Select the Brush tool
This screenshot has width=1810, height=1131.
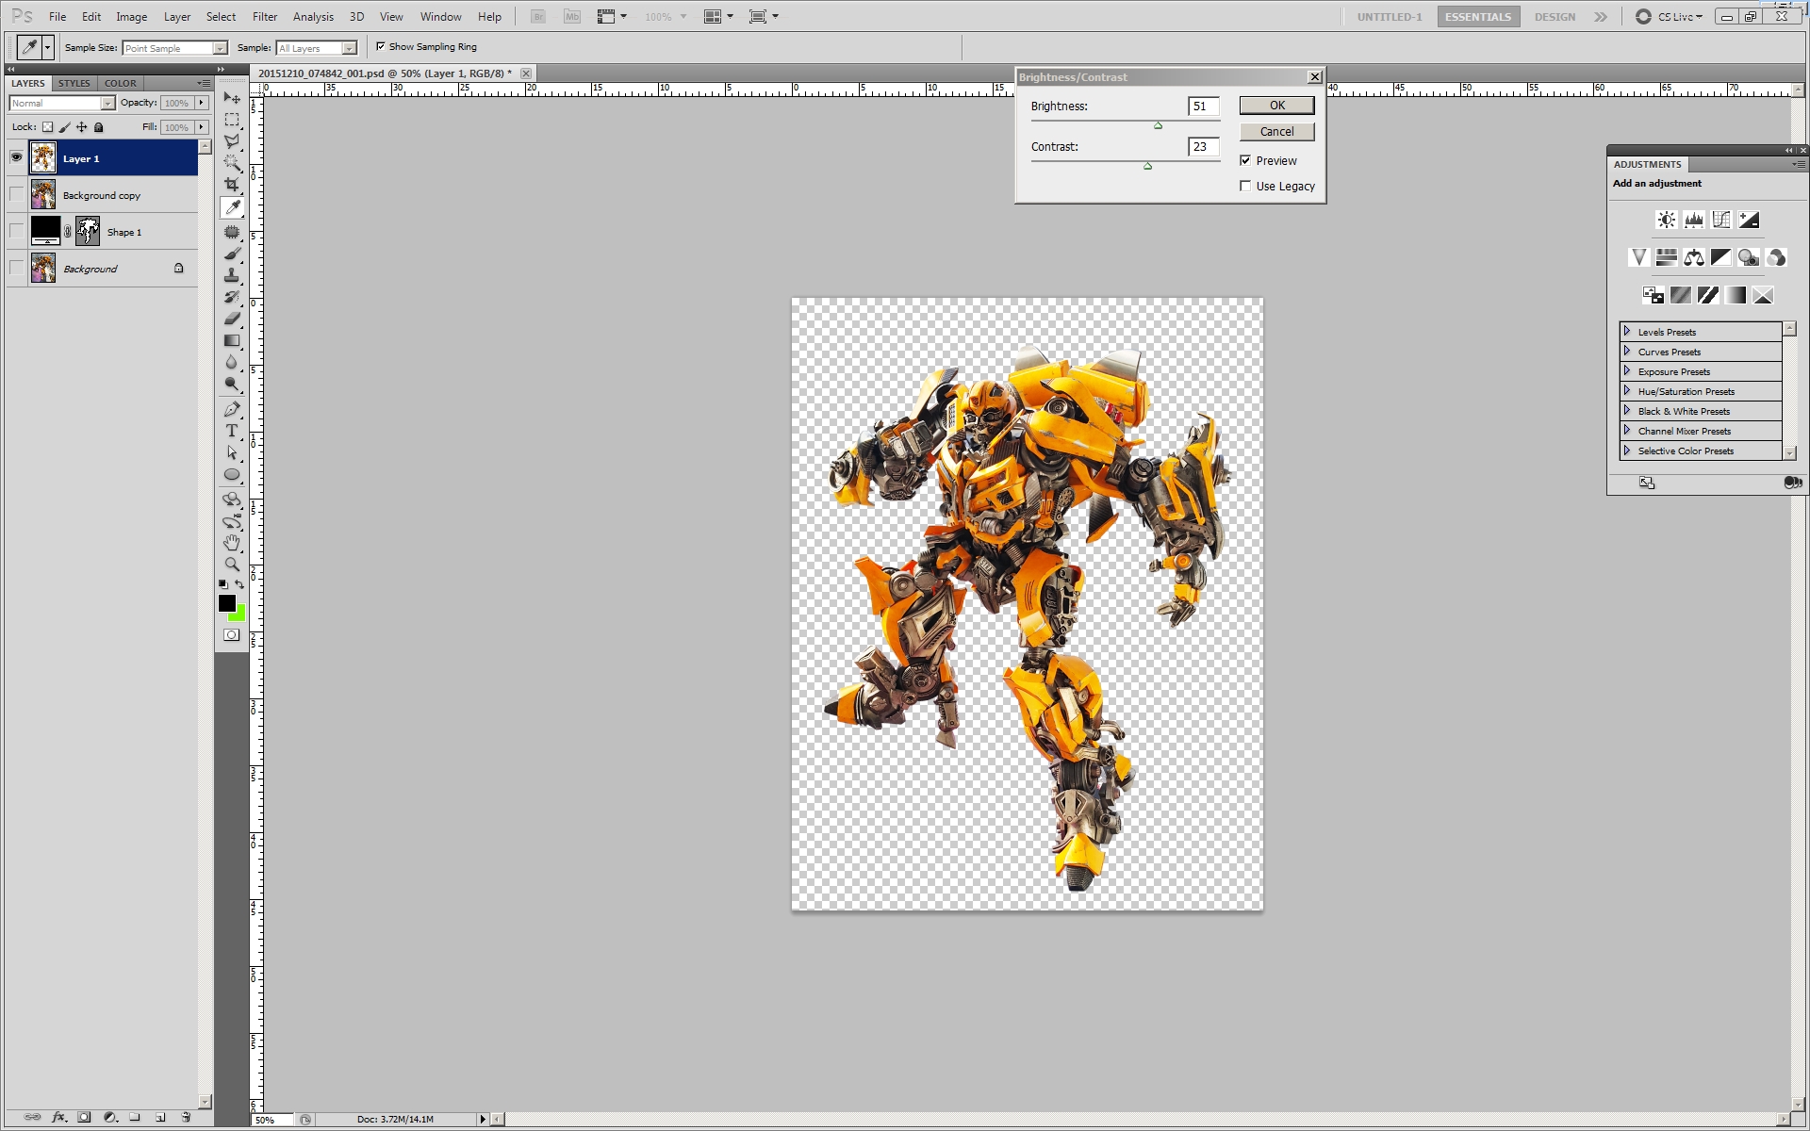tap(232, 254)
